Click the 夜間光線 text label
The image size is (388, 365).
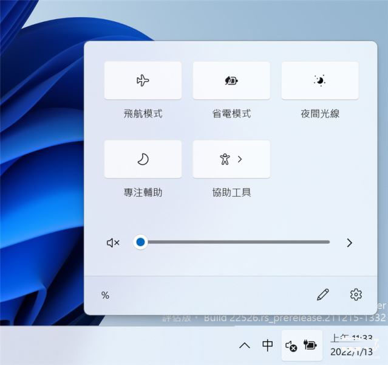coord(319,114)
